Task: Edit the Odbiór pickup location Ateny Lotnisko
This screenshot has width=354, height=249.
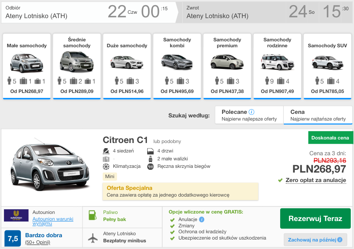Action: pyautogui.click(x=36, y=16)
